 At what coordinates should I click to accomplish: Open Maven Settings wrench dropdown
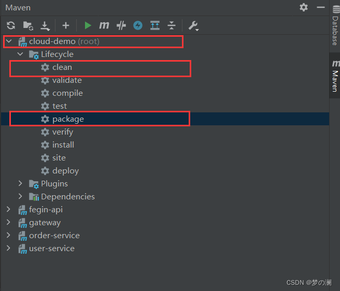tap(193, 26)
